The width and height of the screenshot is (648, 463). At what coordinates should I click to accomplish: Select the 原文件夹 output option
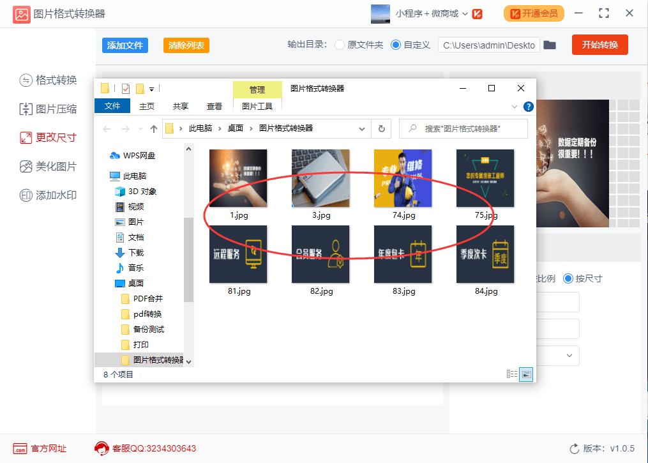click(340, 45)
